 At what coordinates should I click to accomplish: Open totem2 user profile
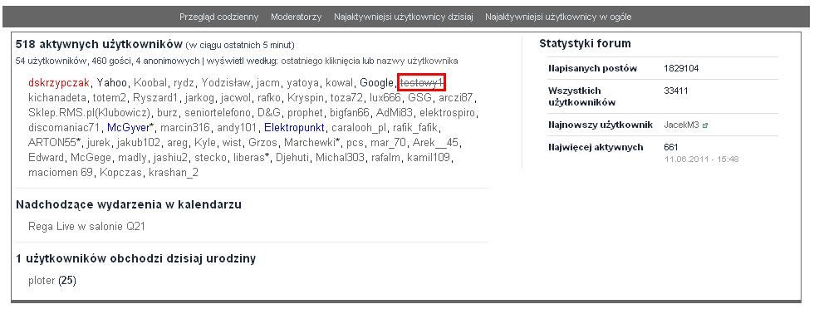pos(110,97)
